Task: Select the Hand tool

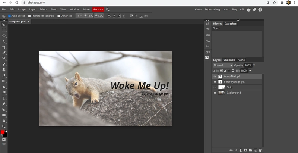Action: [4, 121]
